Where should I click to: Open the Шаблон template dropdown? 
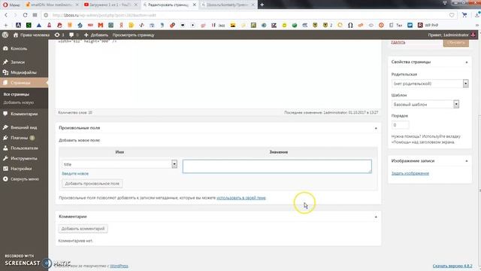[x=425, y=105]
